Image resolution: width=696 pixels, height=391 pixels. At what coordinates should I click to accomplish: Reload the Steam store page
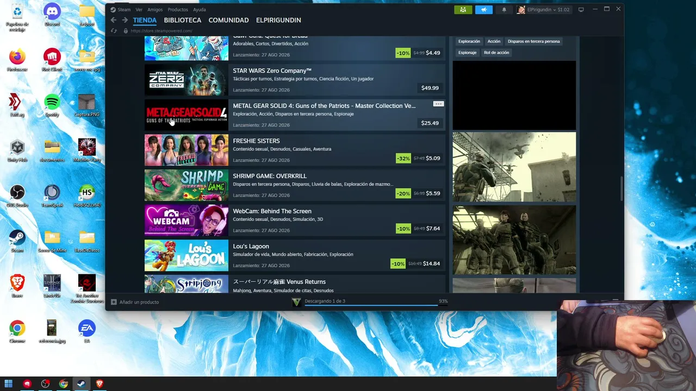coord(114,31)
